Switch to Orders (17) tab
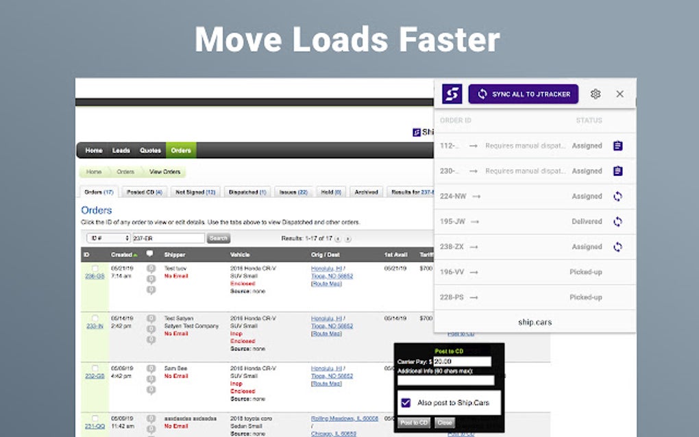The image size is (699, 437). [x=99, y=192]
